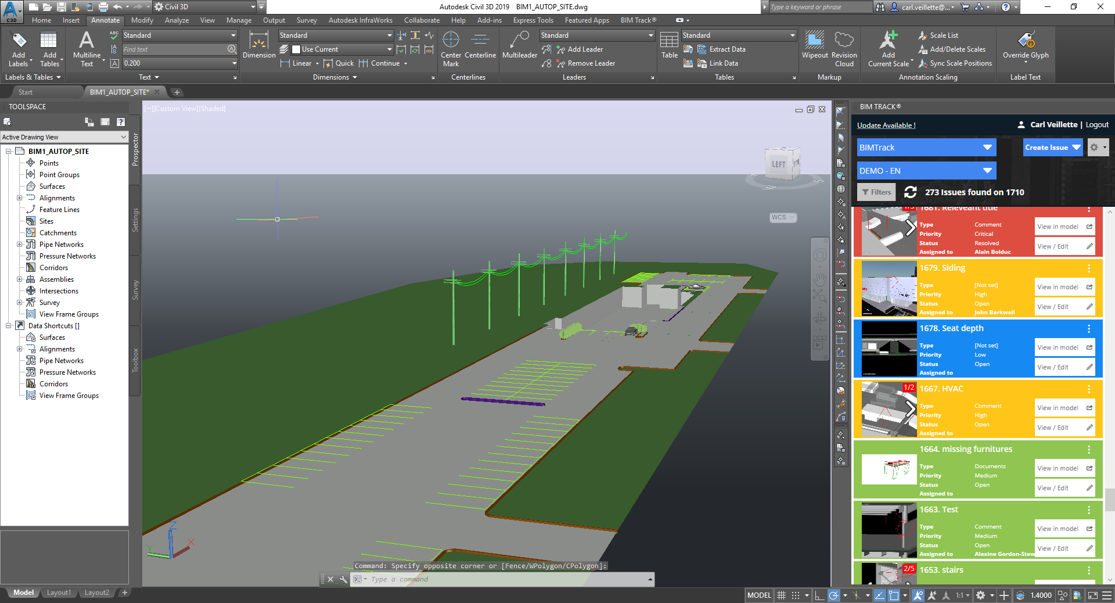The height and width of the screenshot is (603, 1115).
Task: Toggle MODEL space button in status bar
Action: click(759, 595)
